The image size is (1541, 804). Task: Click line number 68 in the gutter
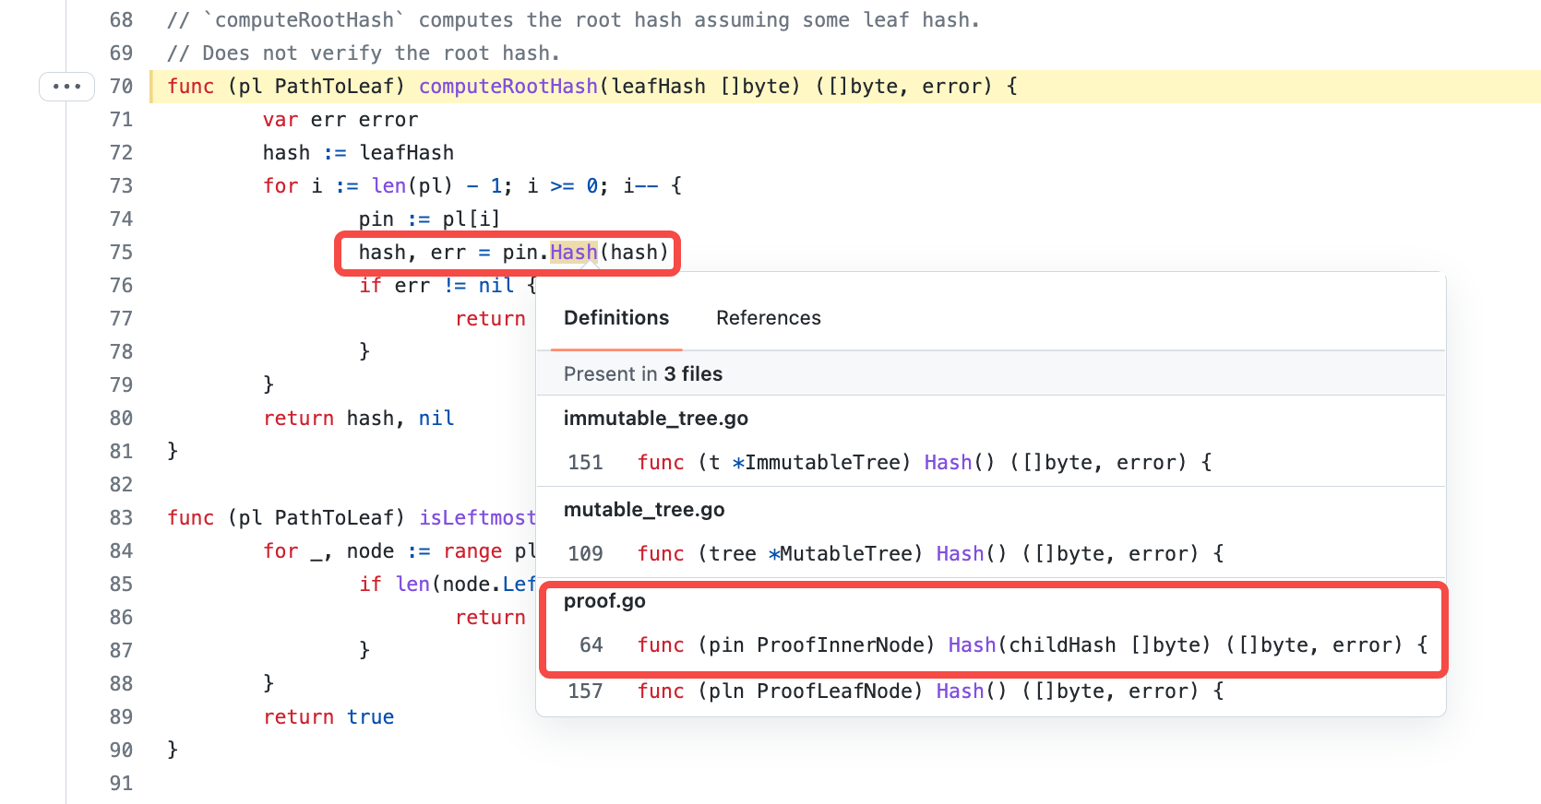tap(121, 20)
